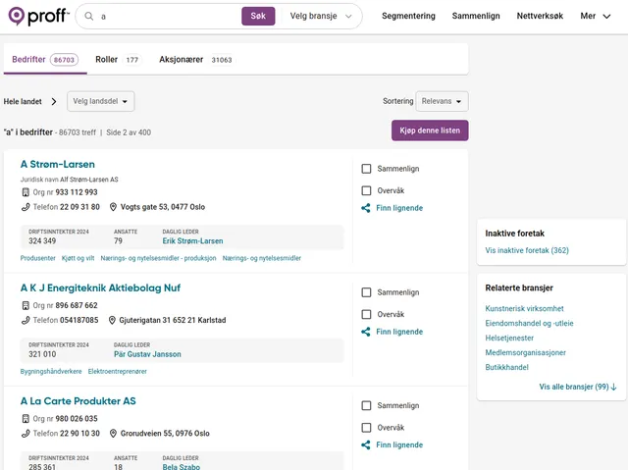Click share icon beside A K J Energiteknik Finn lignende
Screen dimensions: 628x470
pos(366,332)
